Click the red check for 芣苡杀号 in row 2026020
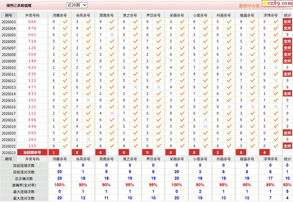Viewport: 293px width, 202px height. pyautogui.click(x=159, y=133)
